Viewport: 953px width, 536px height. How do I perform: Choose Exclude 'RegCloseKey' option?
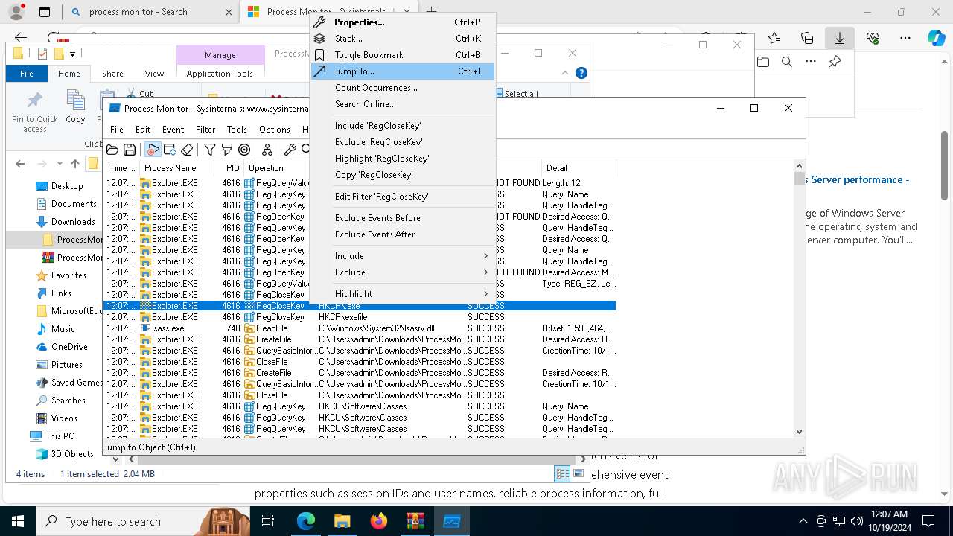coord(403,142)
